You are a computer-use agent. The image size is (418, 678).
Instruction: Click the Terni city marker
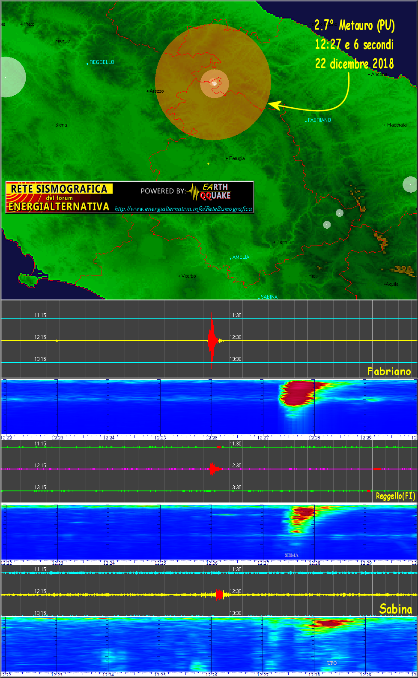coord(275,242)
